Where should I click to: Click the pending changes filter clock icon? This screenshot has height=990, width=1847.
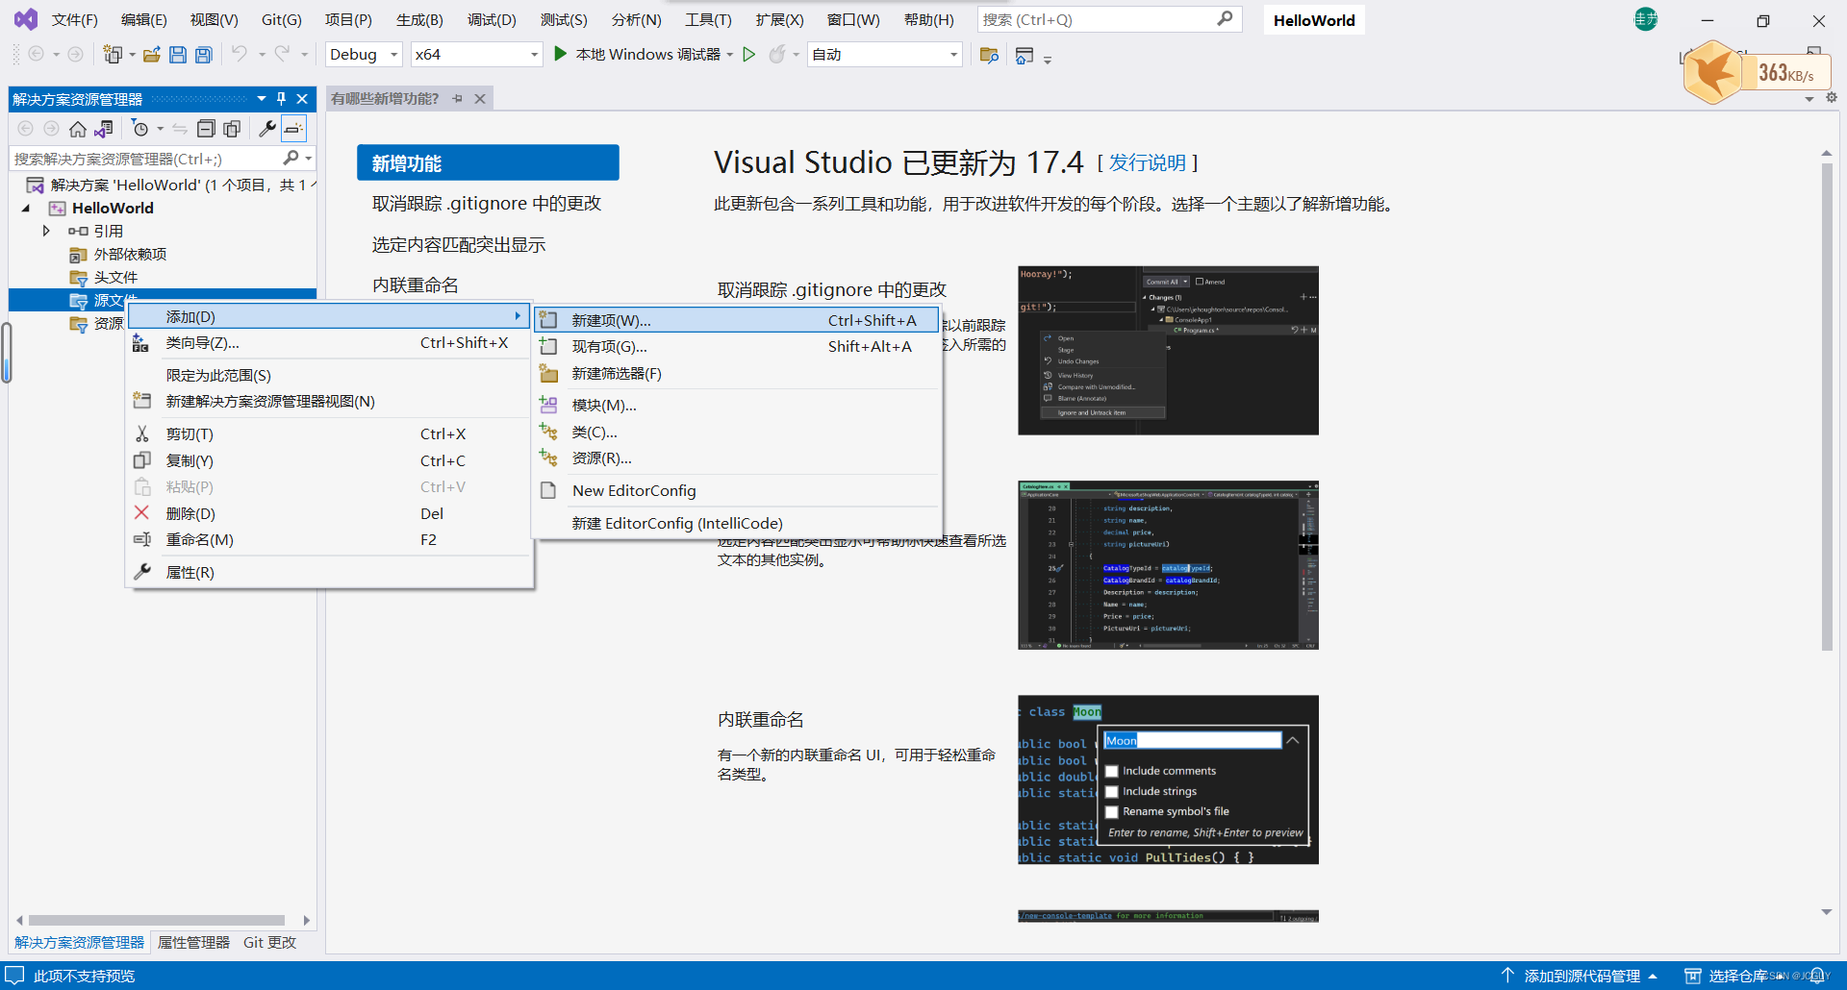click(142, 128)
